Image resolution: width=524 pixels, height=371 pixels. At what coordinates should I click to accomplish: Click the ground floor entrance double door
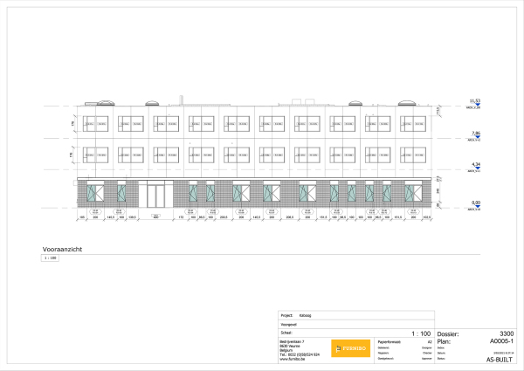155,196
